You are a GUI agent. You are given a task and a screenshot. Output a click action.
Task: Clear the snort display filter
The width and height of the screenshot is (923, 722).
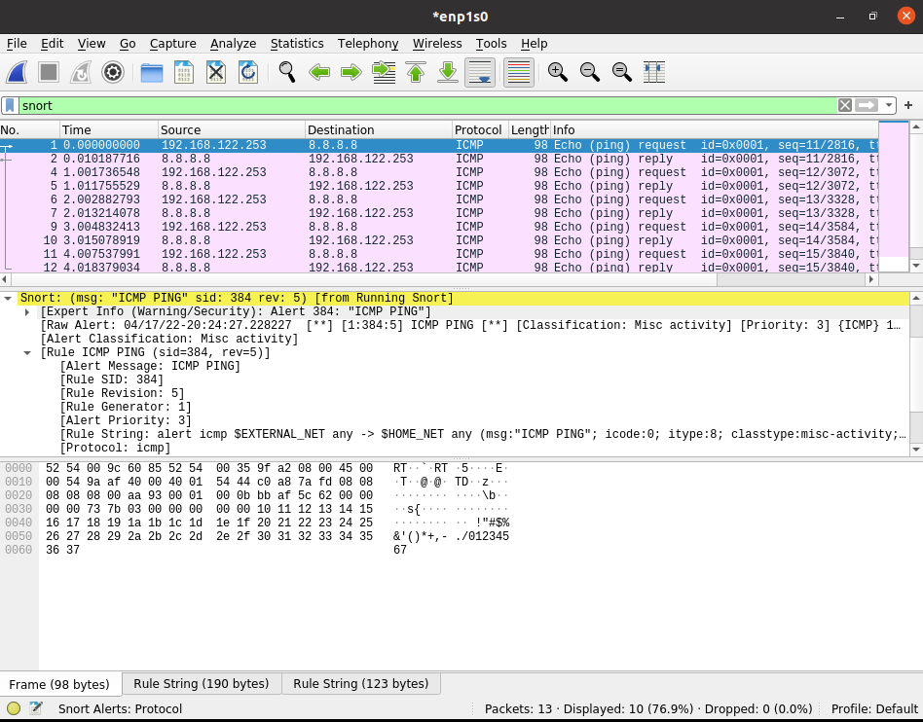click(x=844, y=105)
